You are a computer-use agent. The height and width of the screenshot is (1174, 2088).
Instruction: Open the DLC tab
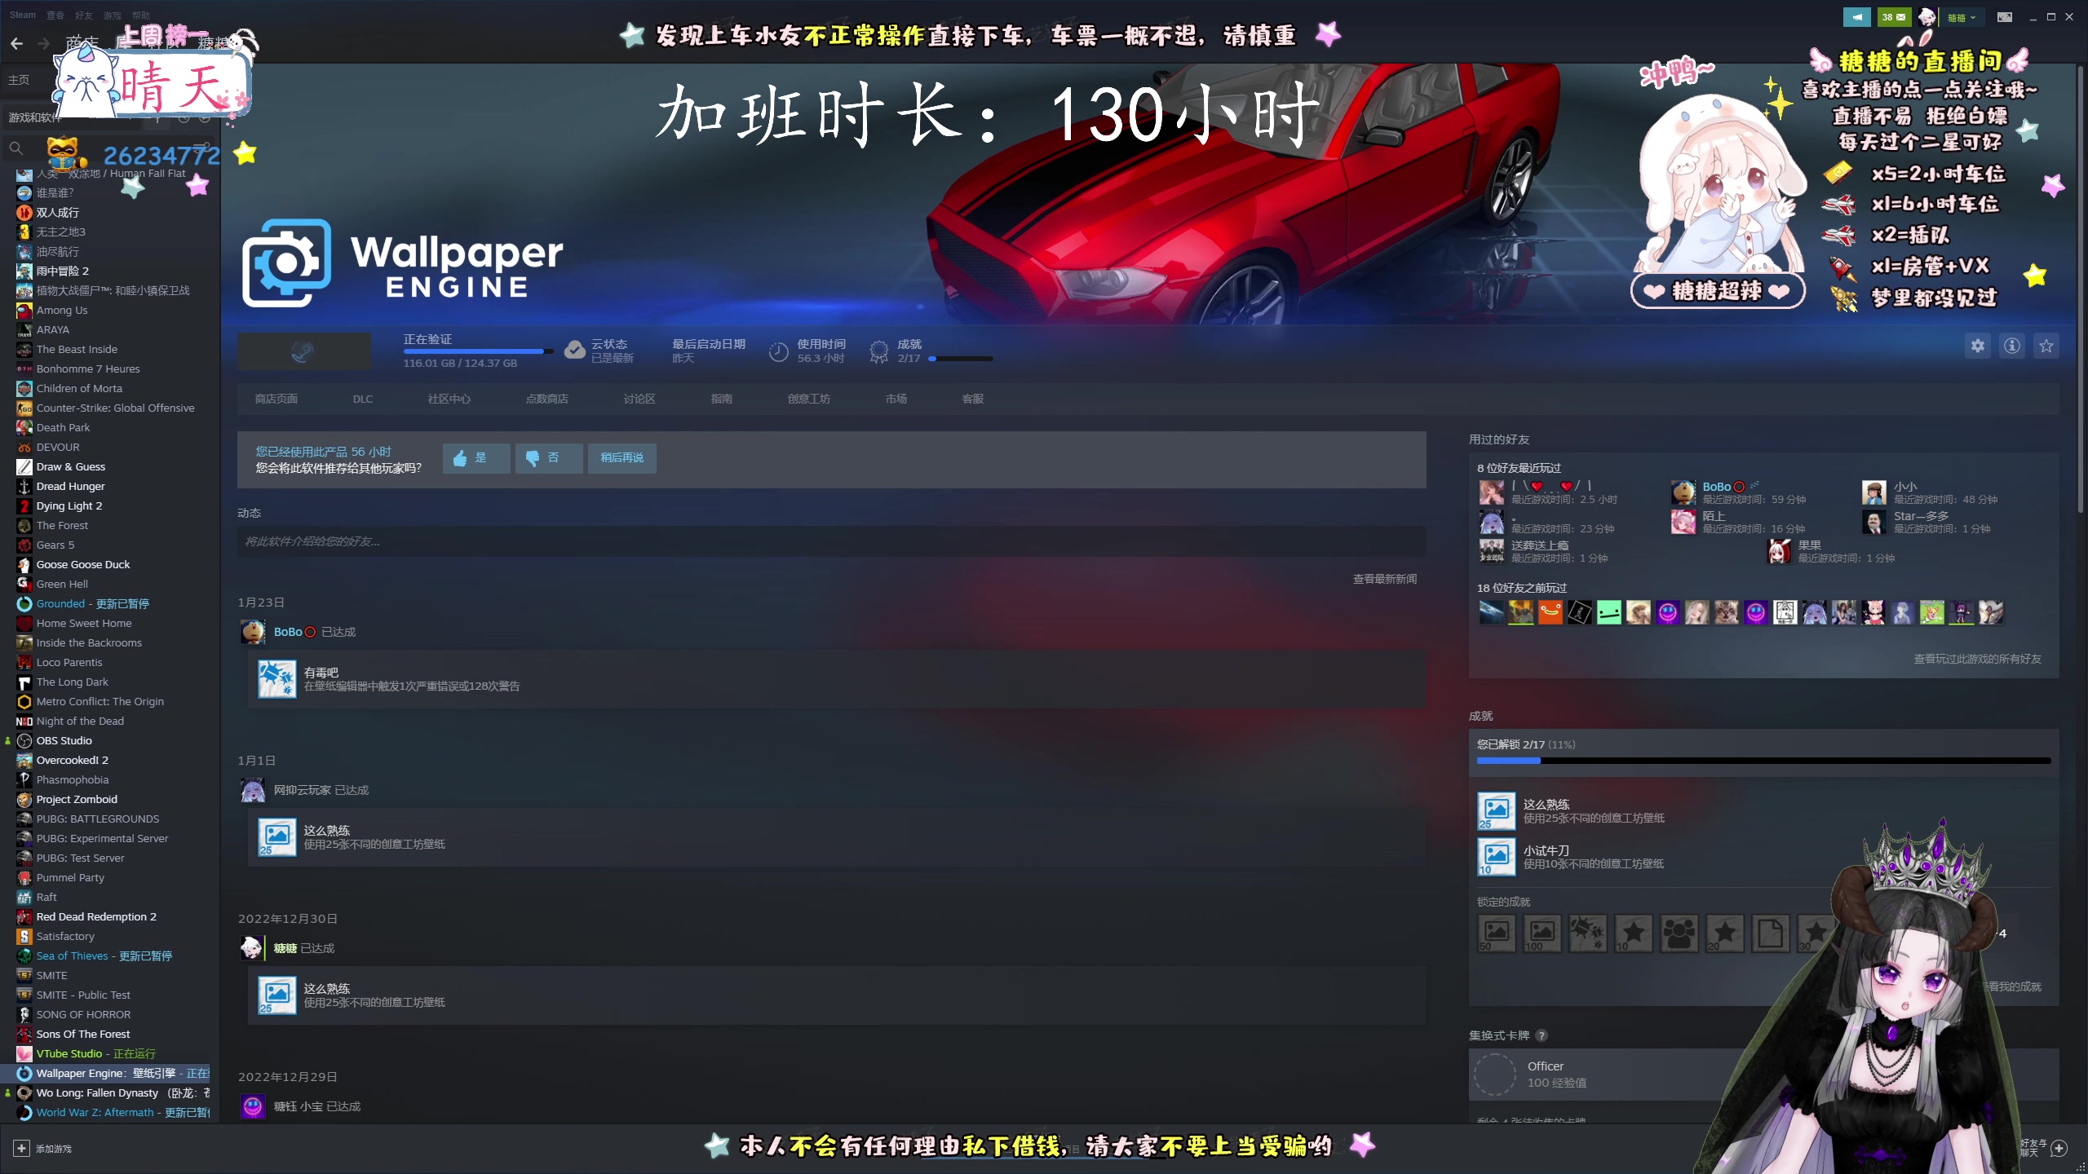pos(363,399)
